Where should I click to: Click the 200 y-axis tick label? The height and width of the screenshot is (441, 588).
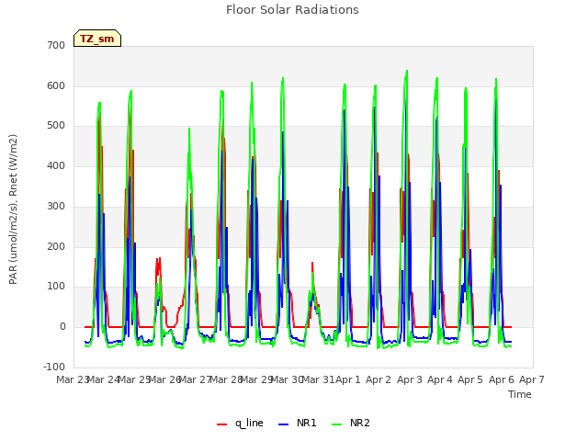pyautogui.click(x=56, y=246)
